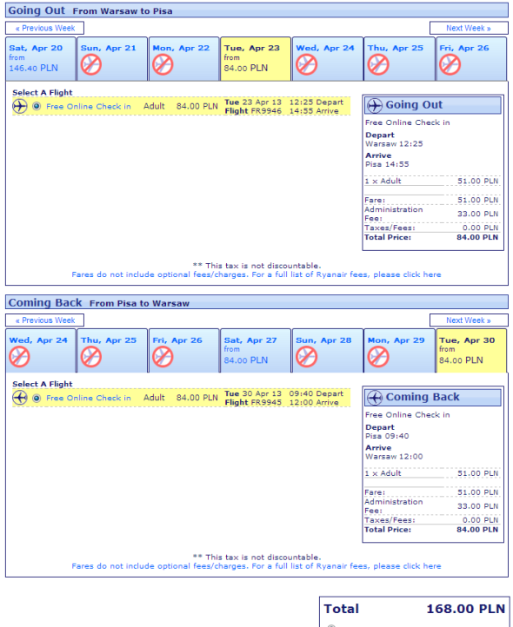Open Free Online Check in link for outbound flight
The height and width of the screenshot is (627, 513).
pos(89,106)
